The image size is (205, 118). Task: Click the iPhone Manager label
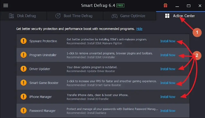tap(40, 97)
